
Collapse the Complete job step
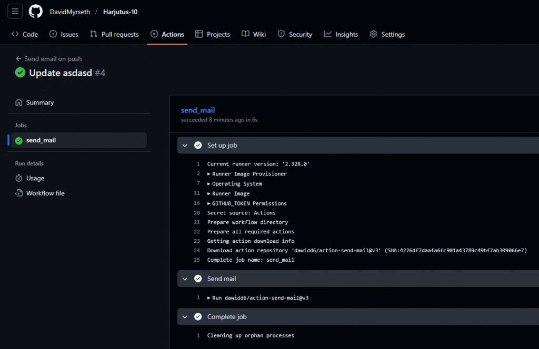[x=185, y=316]
